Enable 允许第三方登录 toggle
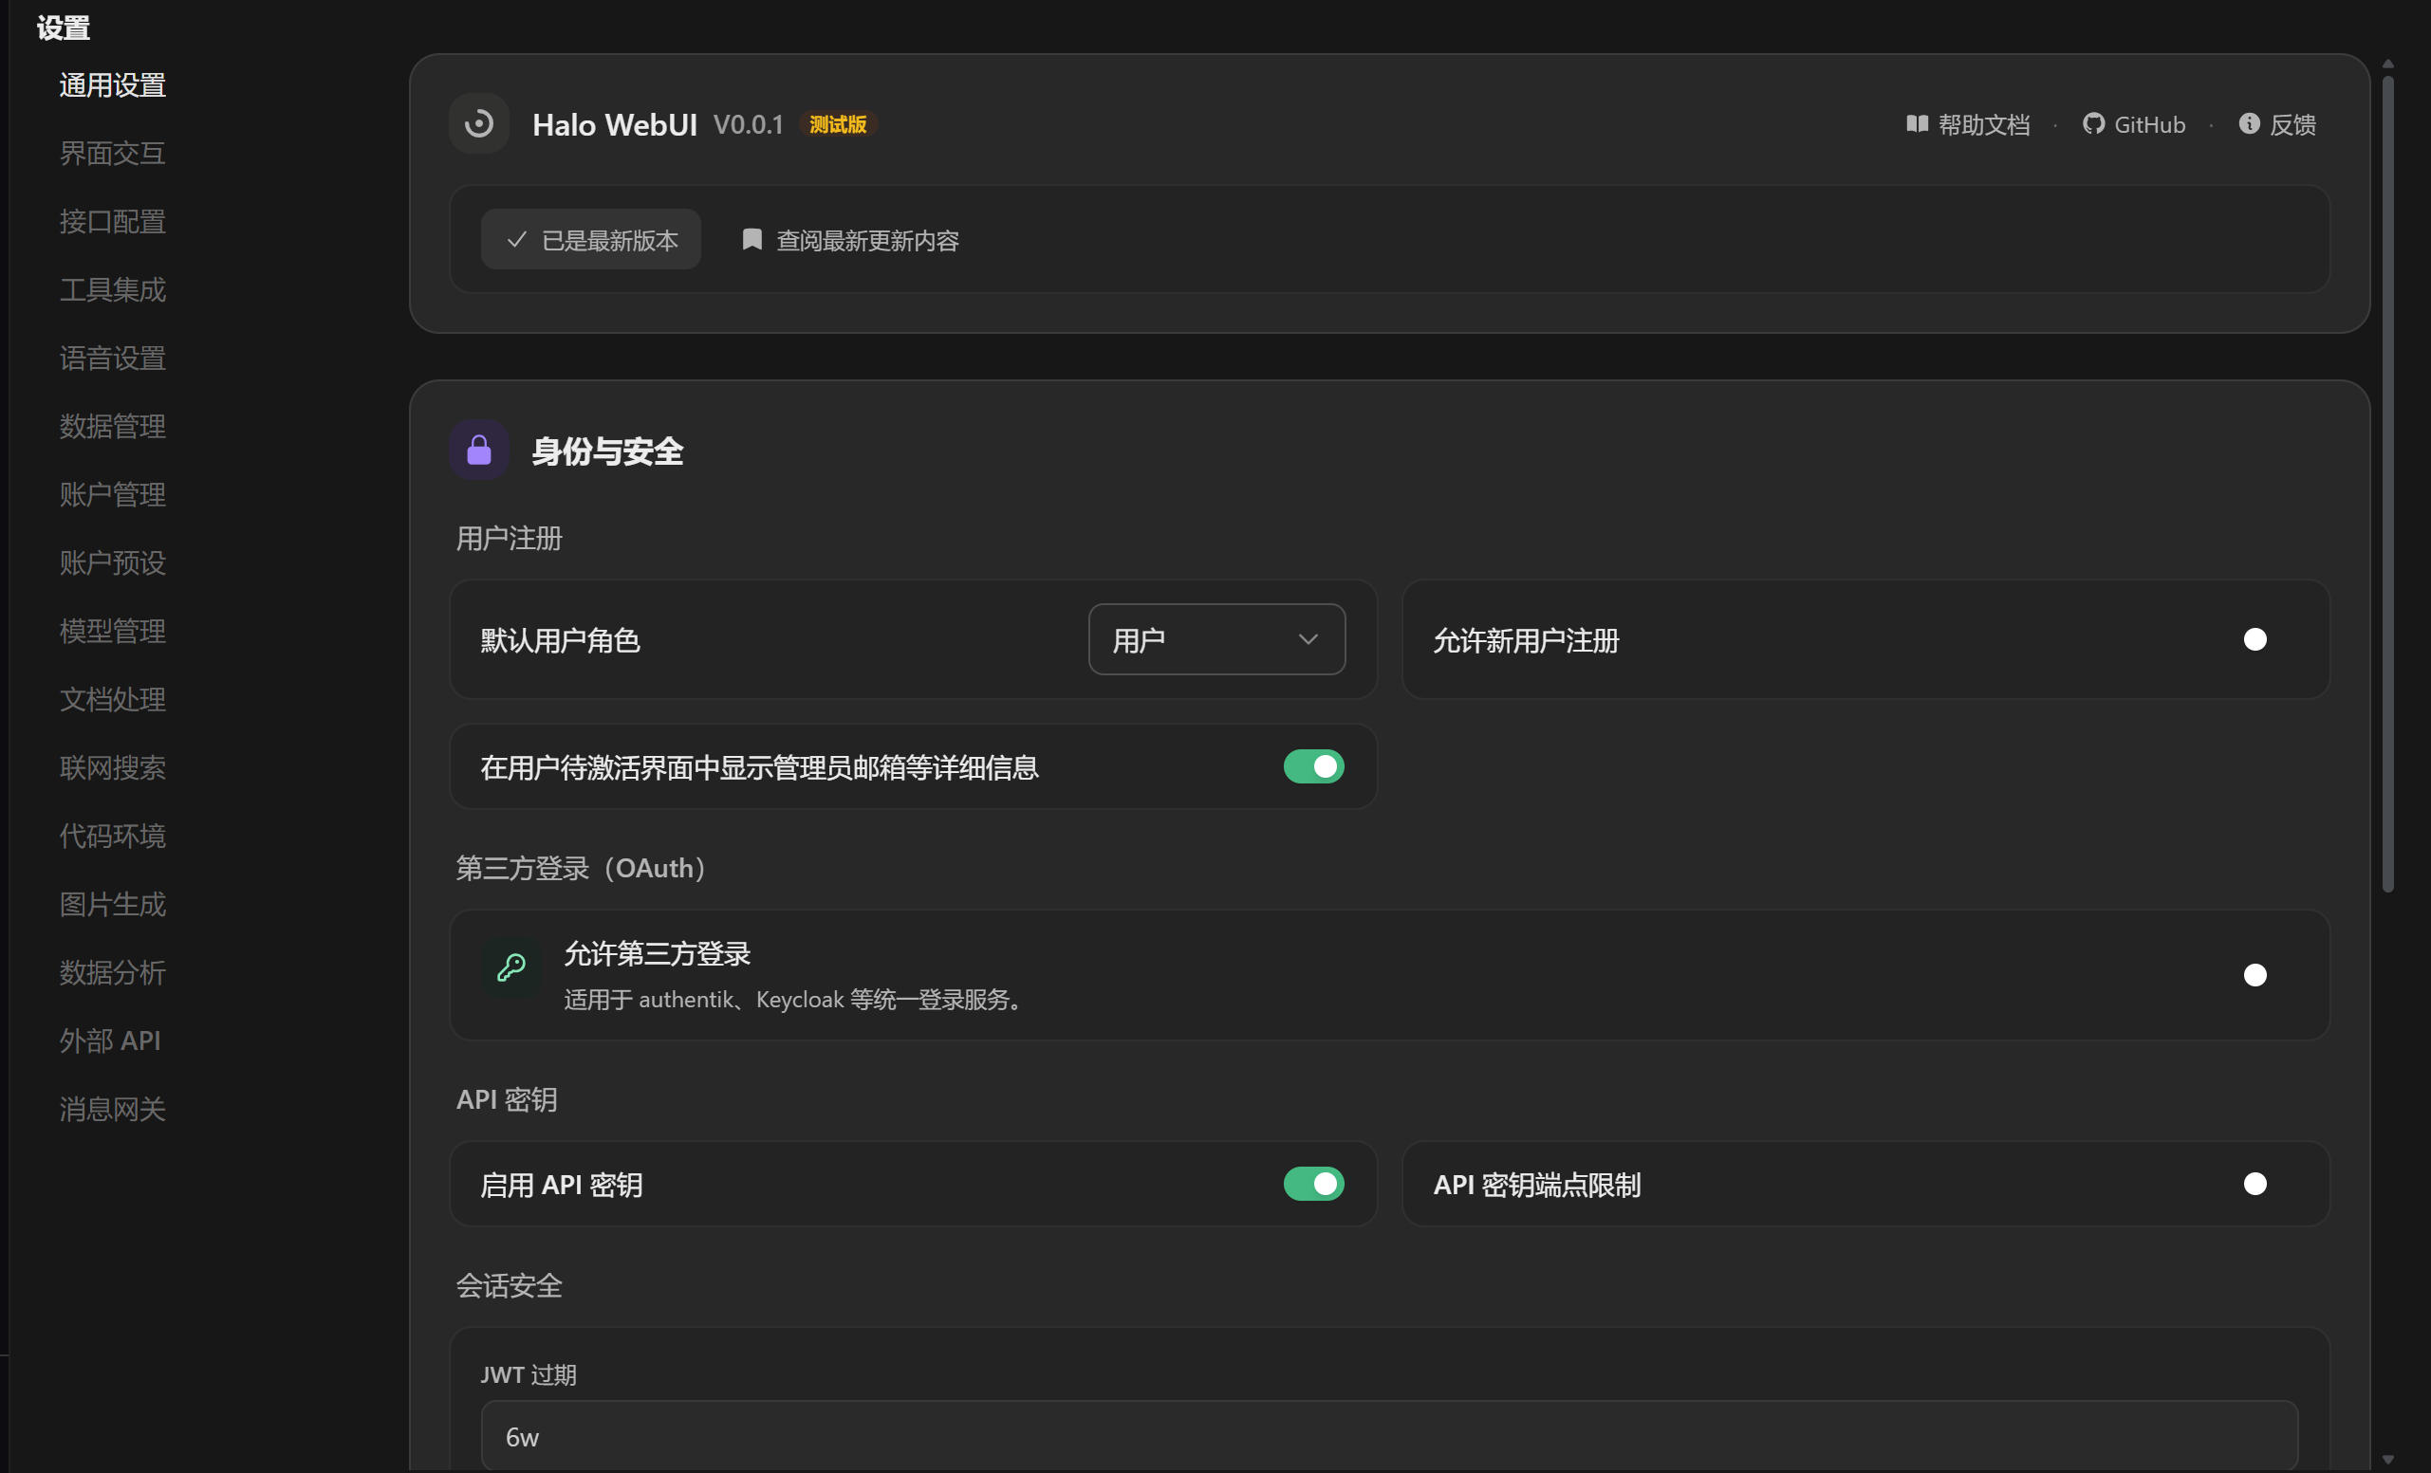This screenshot has height=1473, width=2431. tap(2266, 975)
